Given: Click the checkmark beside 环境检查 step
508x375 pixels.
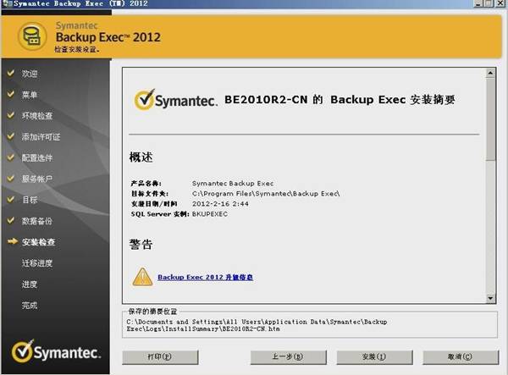Looking at the screenshot, I should [x=11, y=115].
